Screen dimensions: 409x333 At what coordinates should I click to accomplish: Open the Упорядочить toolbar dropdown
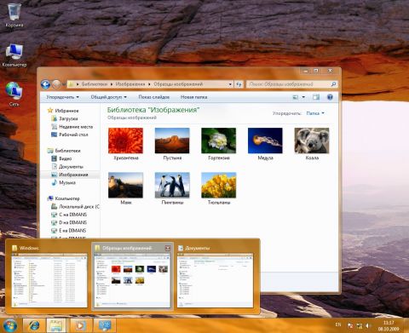[62, 97]
